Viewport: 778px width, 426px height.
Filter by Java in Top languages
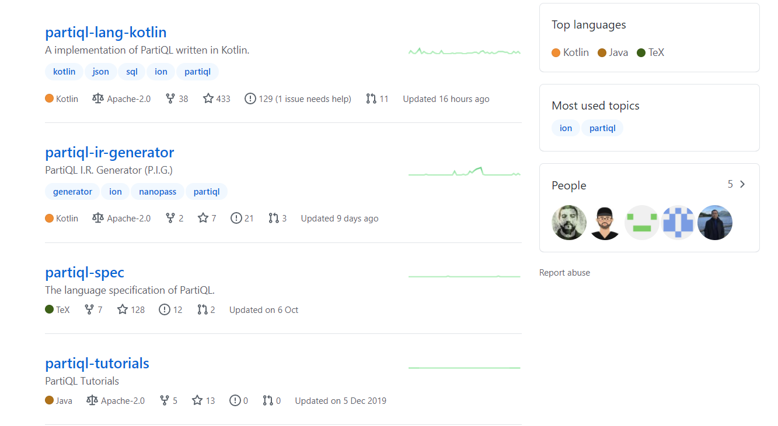tap(613, 52)
